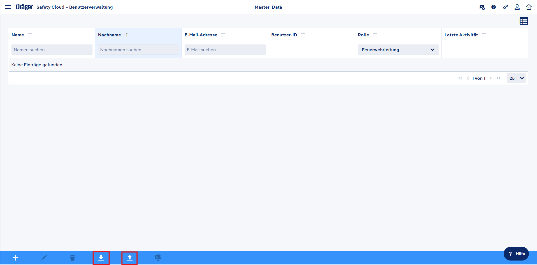Click the download arrow icon
Viewport: 537px width, 265px height.
click(x=101, y=258)
